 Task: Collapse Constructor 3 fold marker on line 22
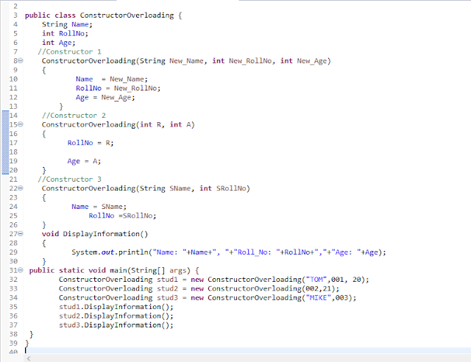(x=21, y=188)
